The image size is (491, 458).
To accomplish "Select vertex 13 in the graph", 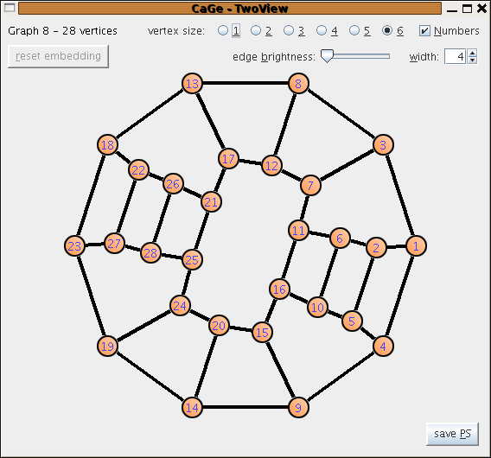I will pyautogui.click(x=192, y=84).
